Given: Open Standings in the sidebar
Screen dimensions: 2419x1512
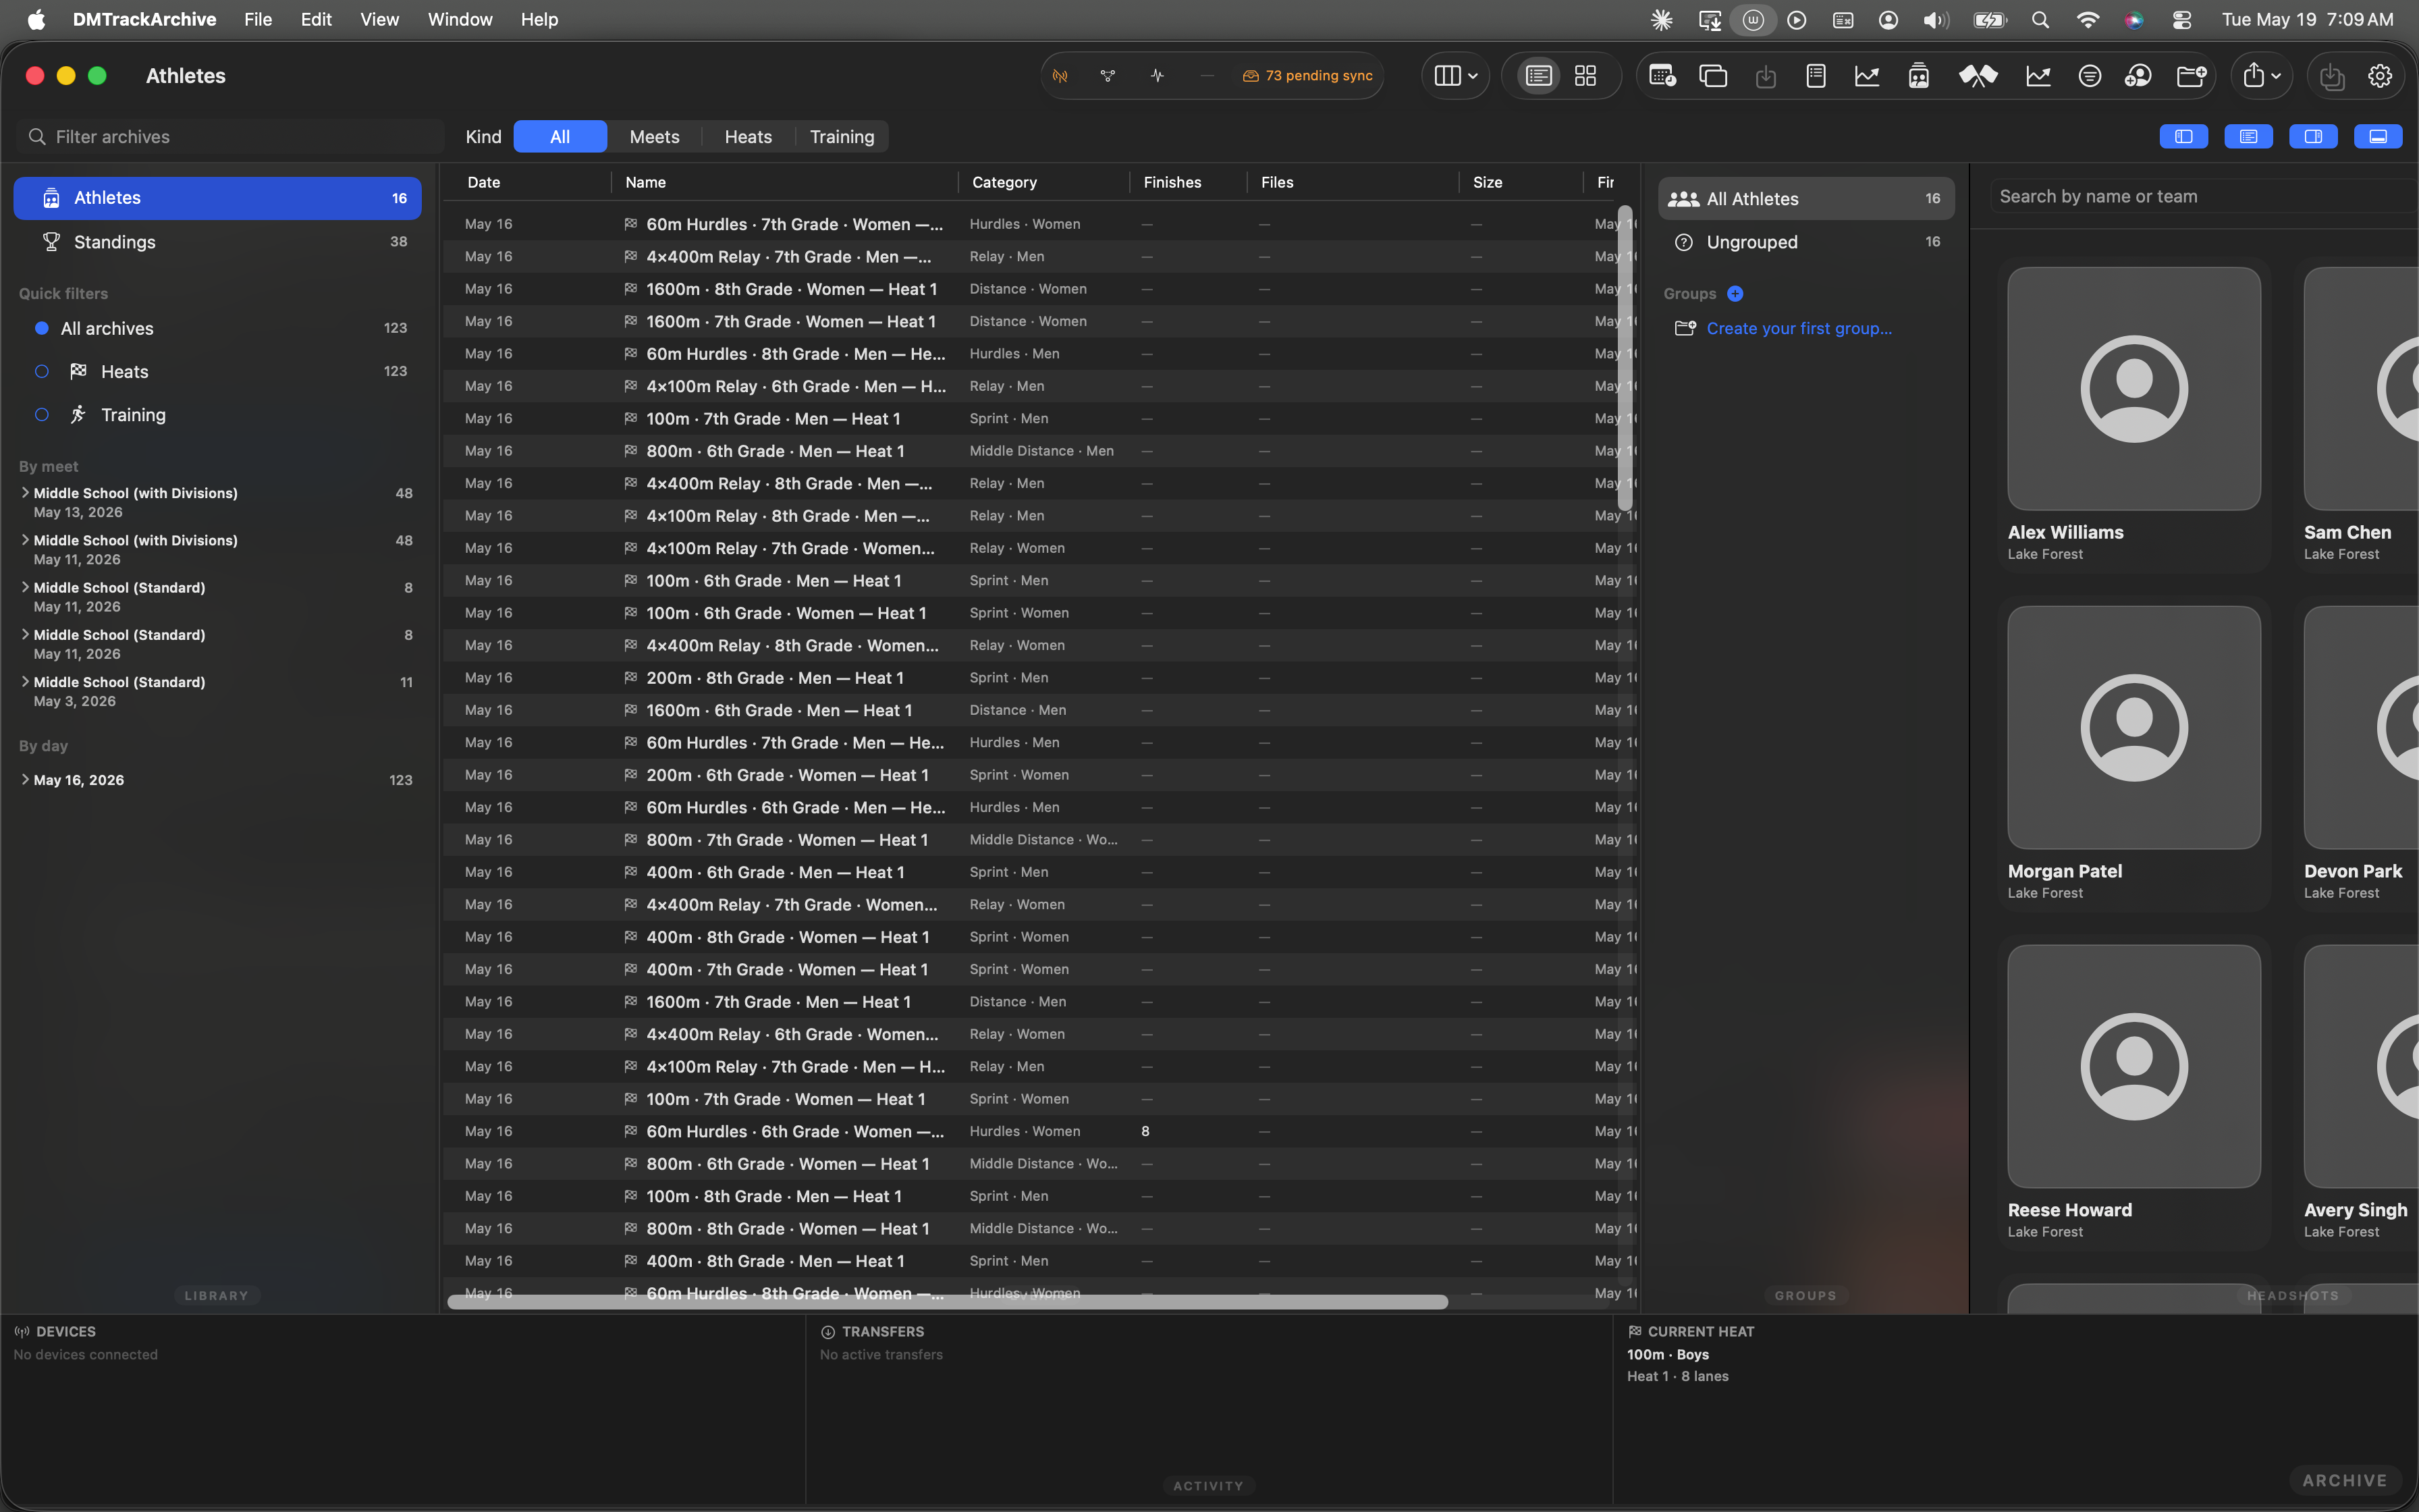Looking at the screenshot, I should click(x=217, y=242).
